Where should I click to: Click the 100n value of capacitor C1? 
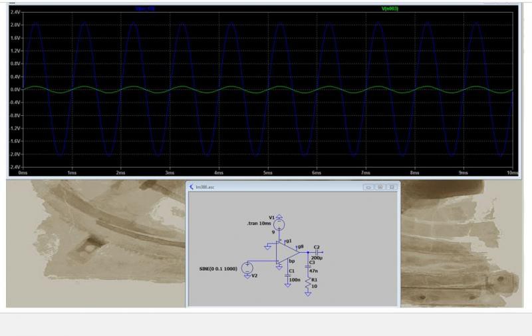pyautogui.click(x=294, y=281)
